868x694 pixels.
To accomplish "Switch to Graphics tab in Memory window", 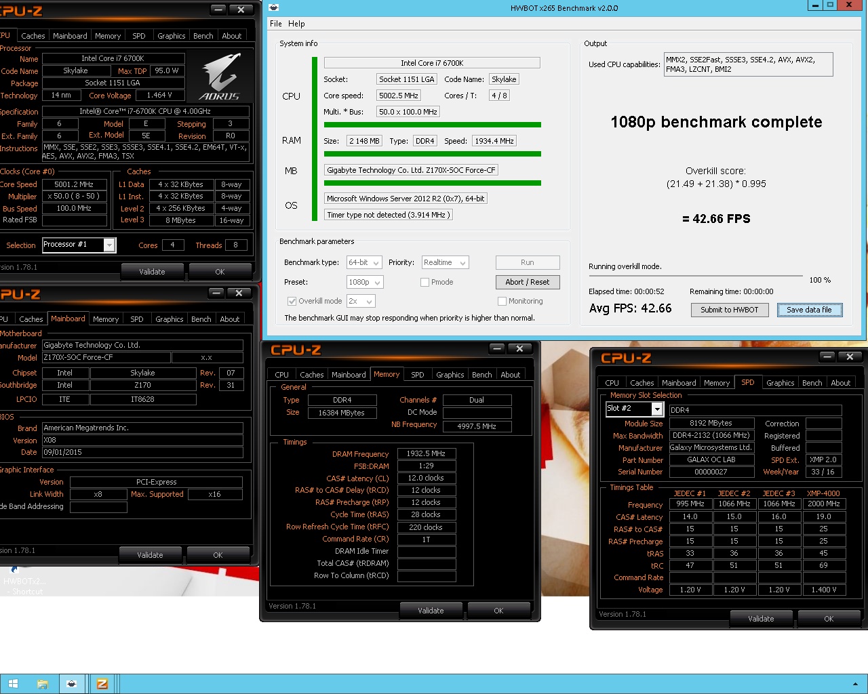I will (450, 375).
